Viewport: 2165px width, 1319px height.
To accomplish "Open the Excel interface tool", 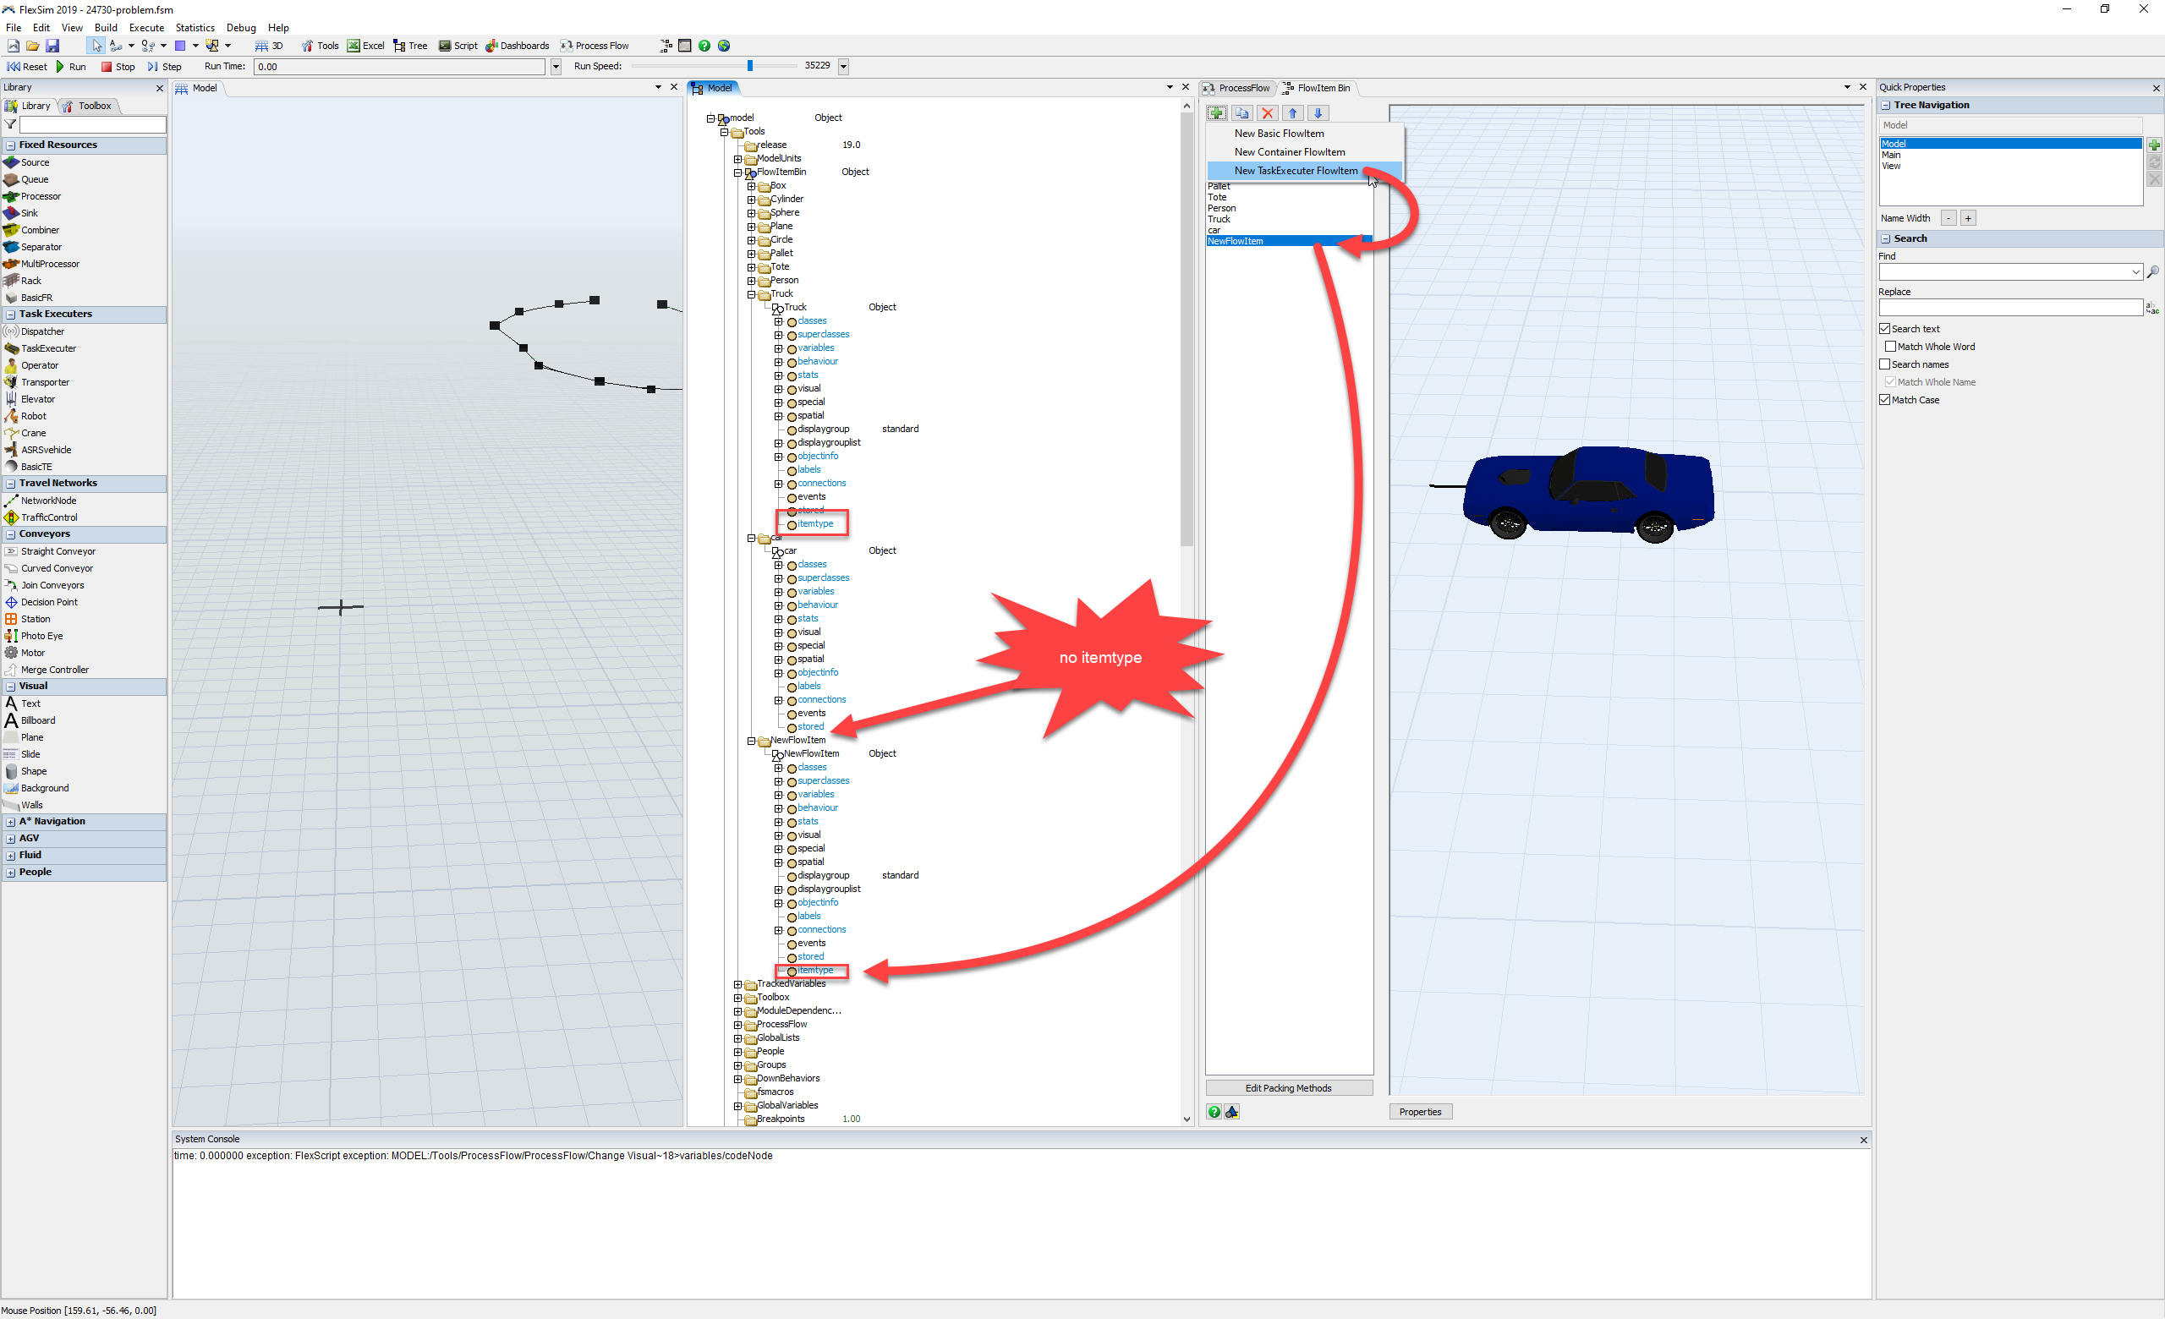I will click(365, 46).
